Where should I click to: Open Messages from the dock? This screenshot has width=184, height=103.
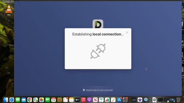click(x=18, y=100)
